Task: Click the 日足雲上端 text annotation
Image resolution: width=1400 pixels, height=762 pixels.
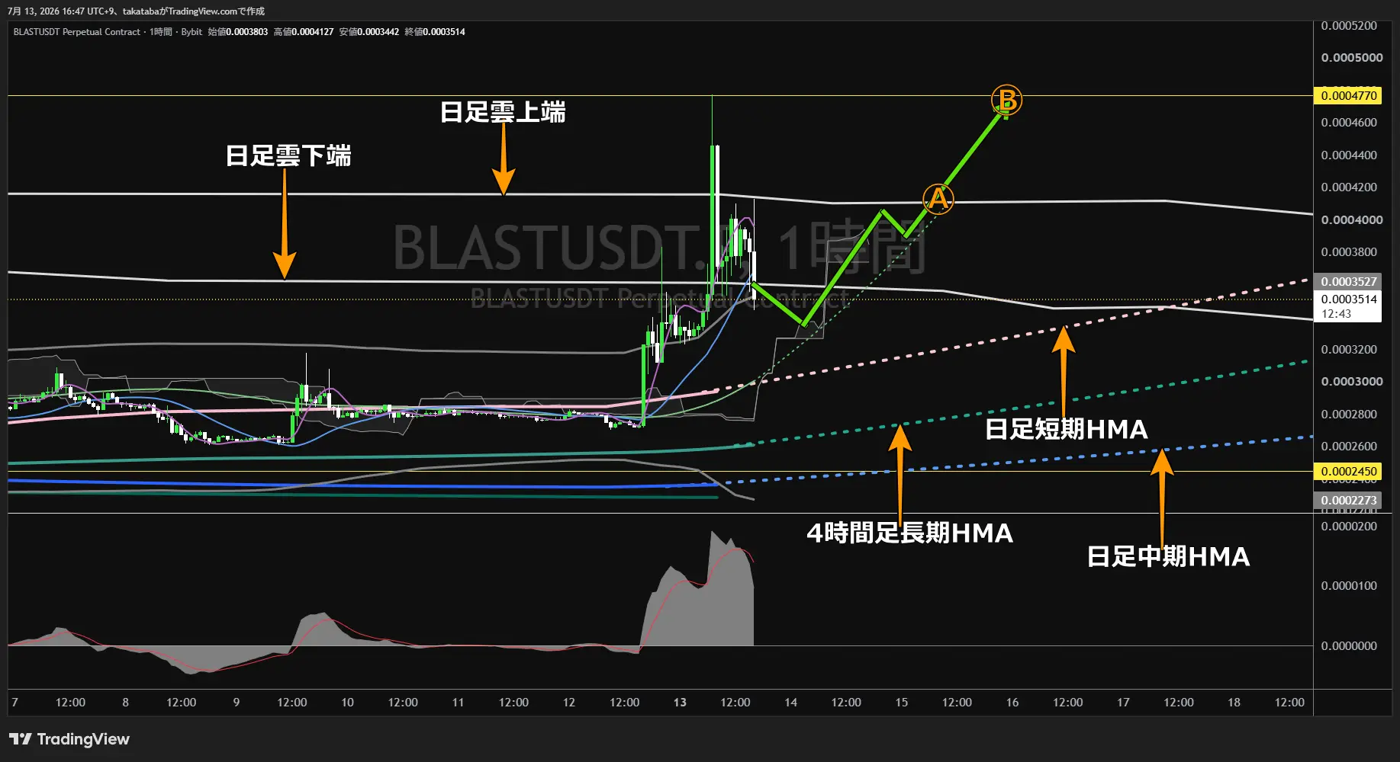Action: pyautogui.click(x=503, y=112)
